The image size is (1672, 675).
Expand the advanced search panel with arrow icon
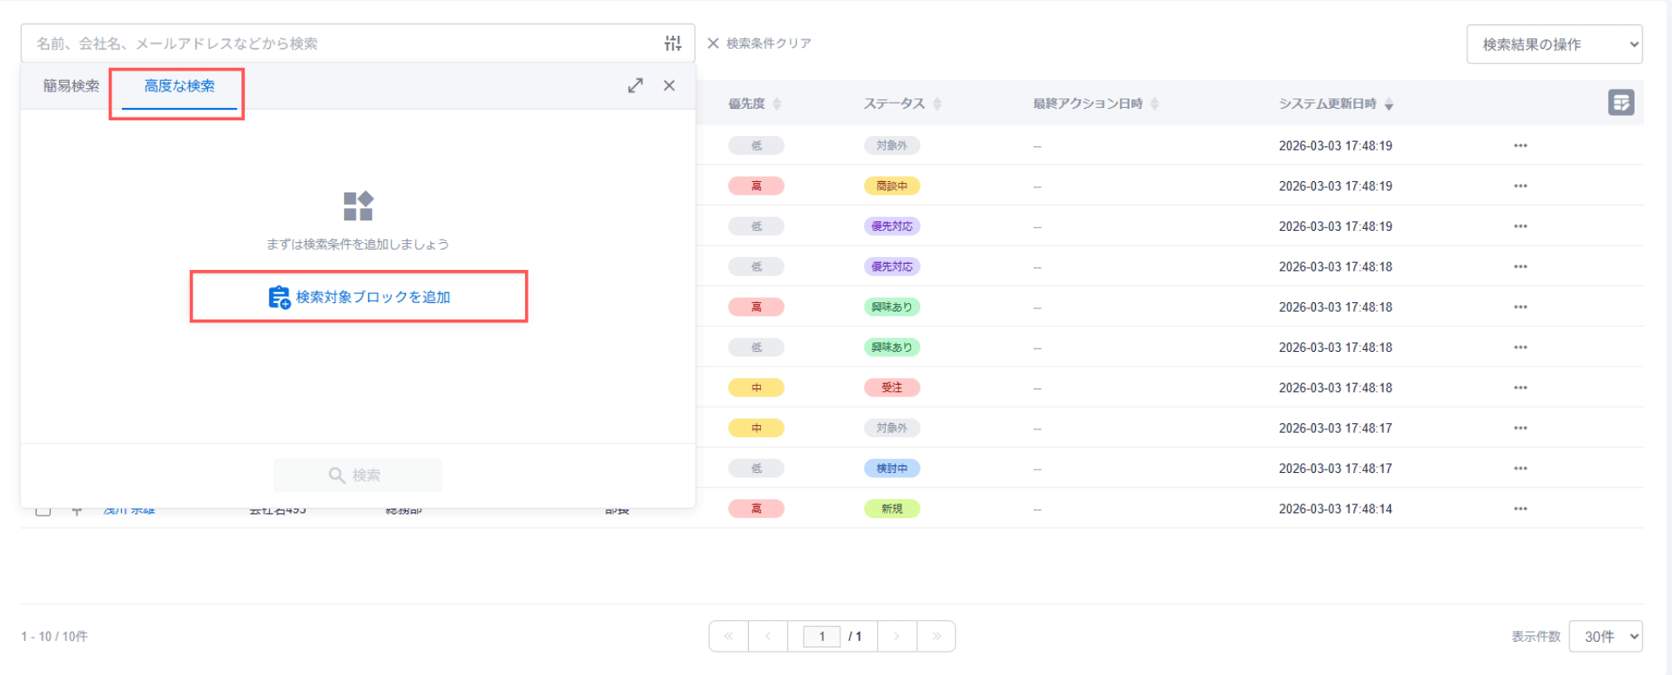tap(636, 85)
